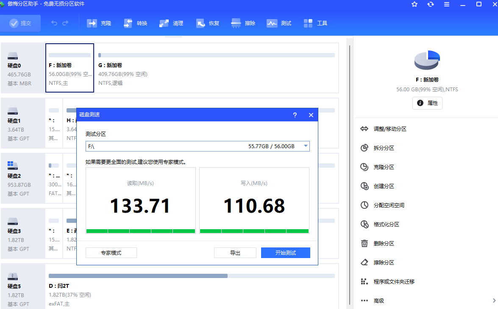Viewport: 498px width, 309px height.
Task: Choose 调整/移动分区 in side panel
Action: click(x=383, y=129)
